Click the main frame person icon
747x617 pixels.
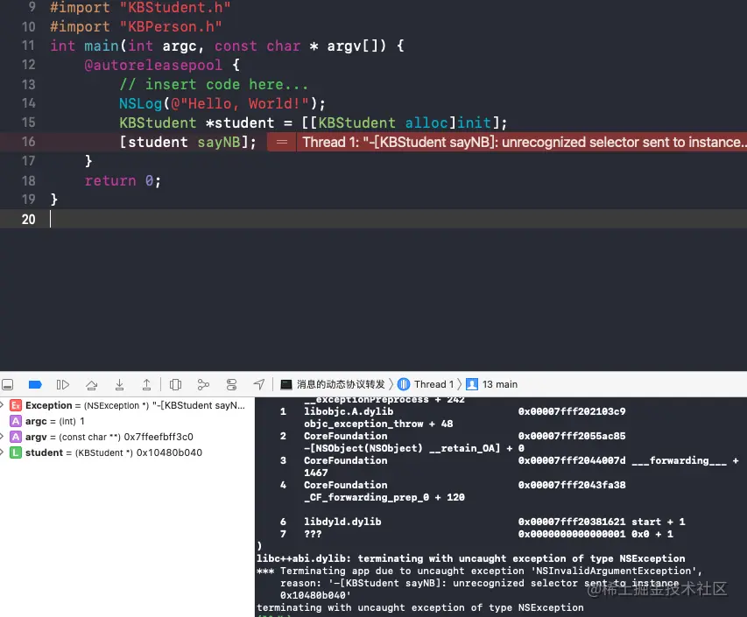point(472,384)
